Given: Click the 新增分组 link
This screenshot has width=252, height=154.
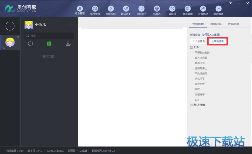Looking at the screenshot, I should pyautogui.click(x=195, y=35).
